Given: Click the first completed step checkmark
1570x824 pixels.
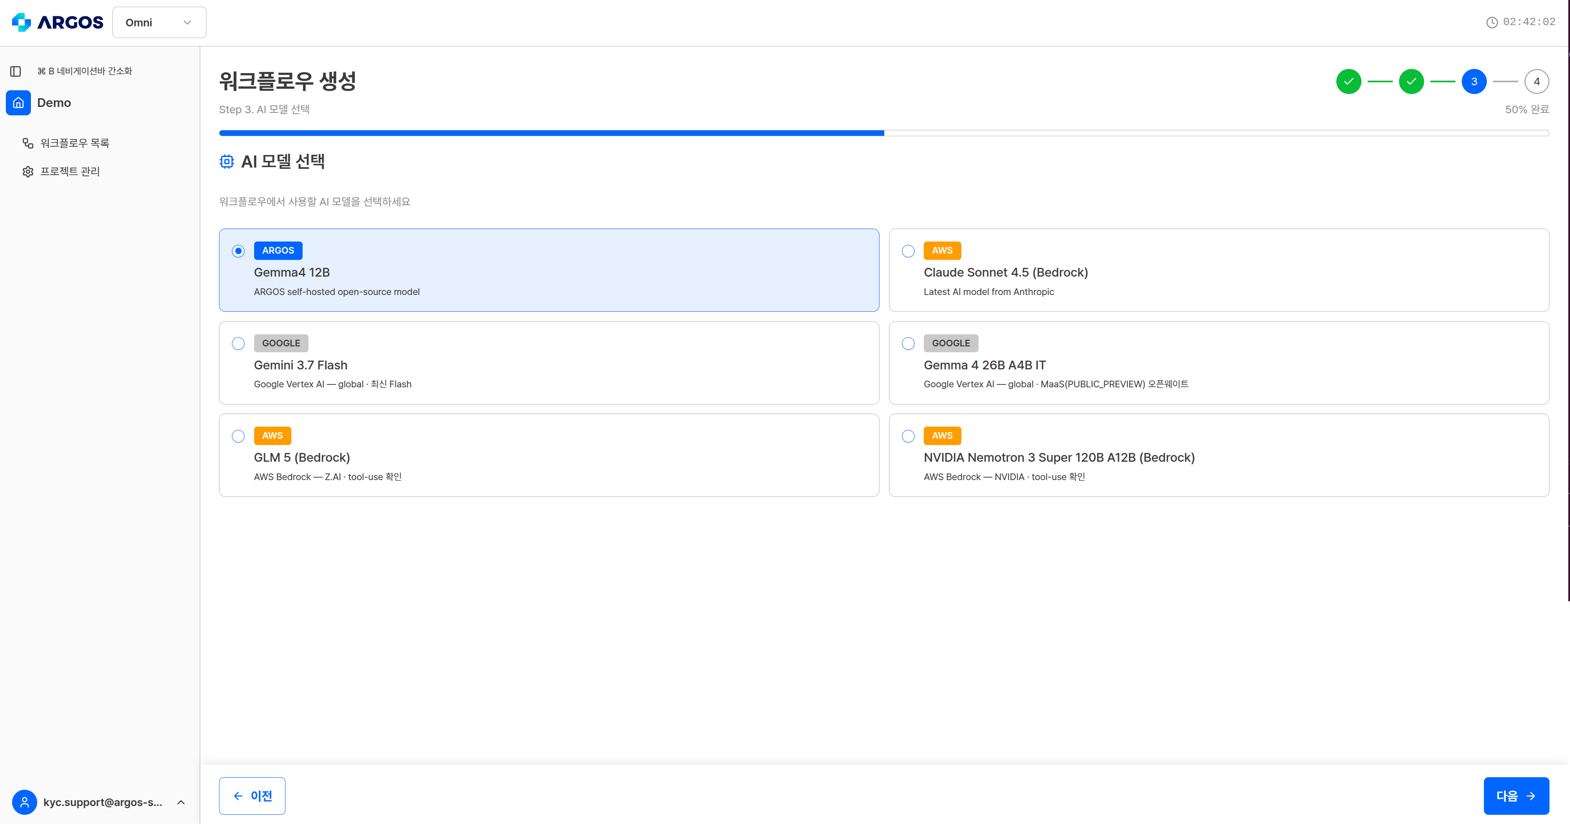Looking at the screenshot, I should (1348, 81).
